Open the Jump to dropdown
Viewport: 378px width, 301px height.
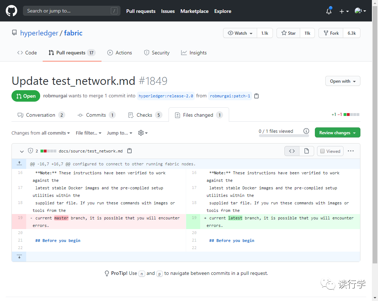point(119,133)
